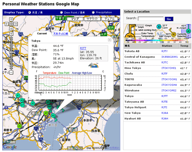This screenshot has height=152, width=192.
Task: Select New Tokyo row name
Action: 132,113
